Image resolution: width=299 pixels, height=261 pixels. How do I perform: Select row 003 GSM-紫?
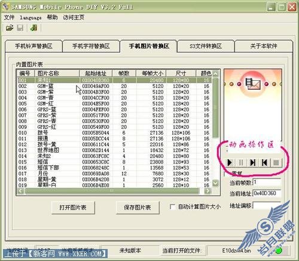pyautogui.click(x=114, y=92)
